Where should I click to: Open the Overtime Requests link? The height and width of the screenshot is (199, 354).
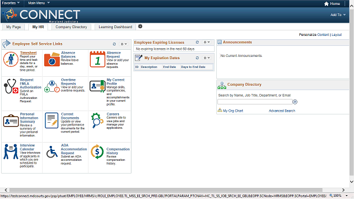pos(69,82)
